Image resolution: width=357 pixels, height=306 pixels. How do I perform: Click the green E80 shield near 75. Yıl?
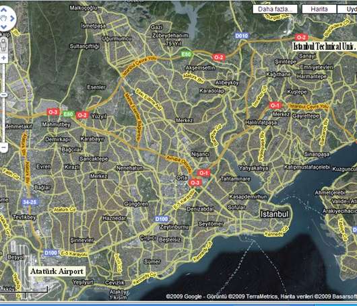tap(186, 54)
